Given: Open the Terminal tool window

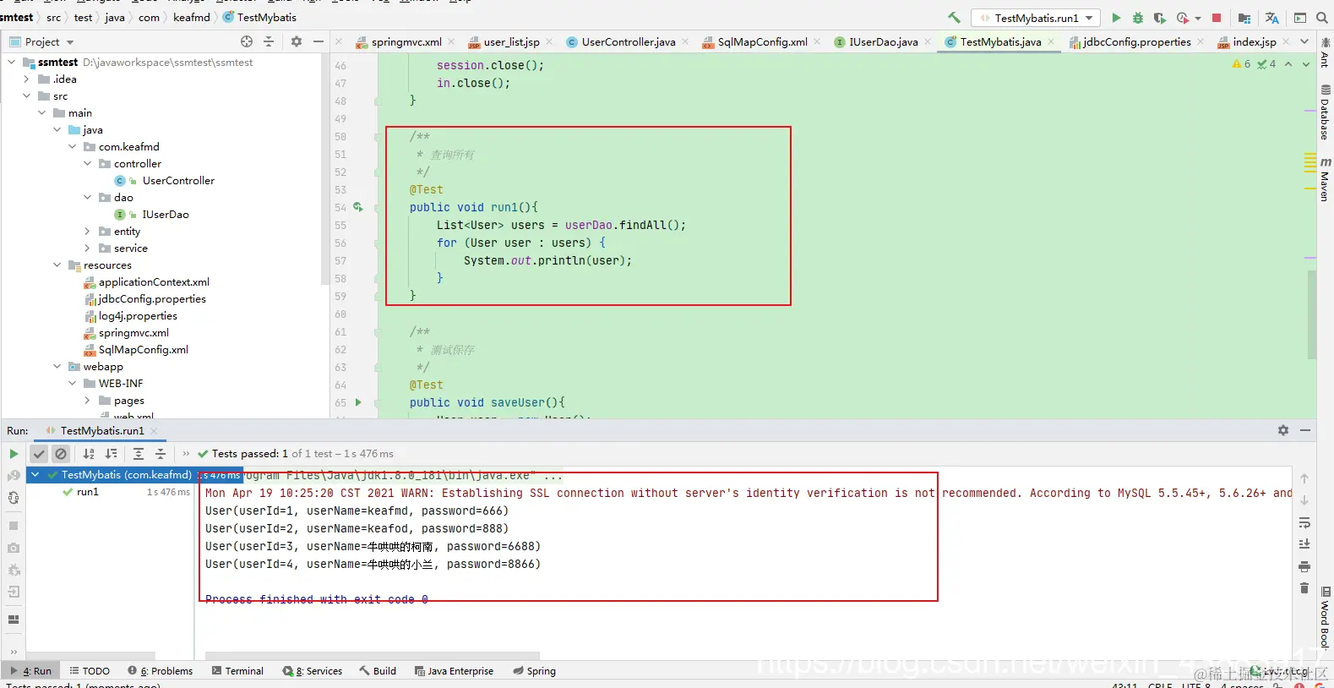Looking at the screenshot, I should pyautogui.click(x=237, y=671).
